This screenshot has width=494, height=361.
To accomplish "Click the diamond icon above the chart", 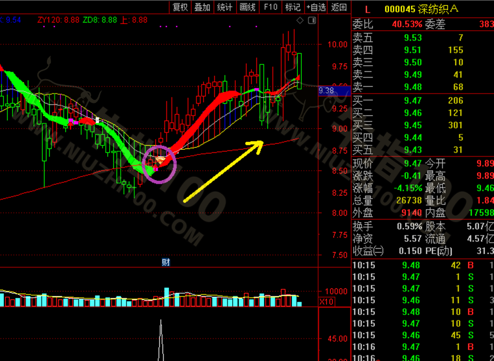I will coord(300,20).
